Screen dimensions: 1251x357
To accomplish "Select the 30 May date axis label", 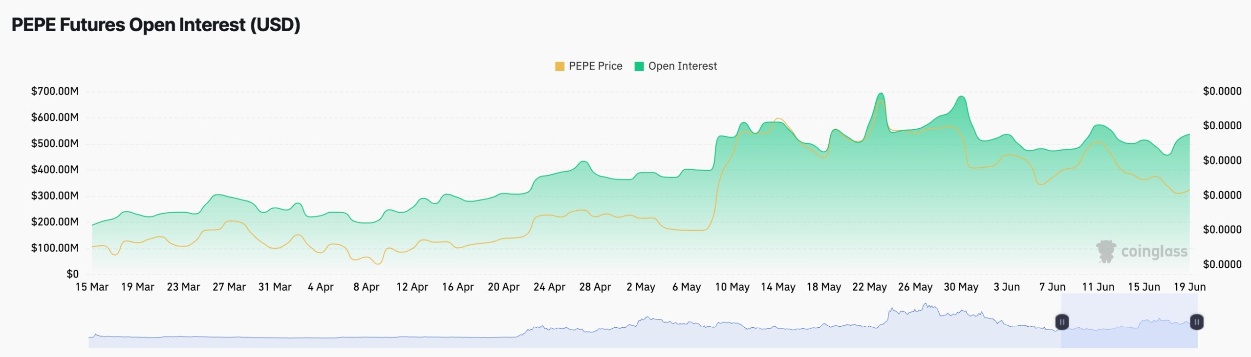I will coord(961,287).
